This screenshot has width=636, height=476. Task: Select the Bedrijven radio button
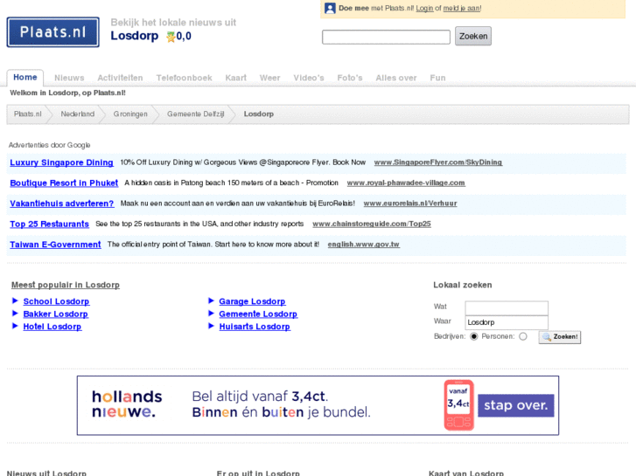click(x=474, y=336)
